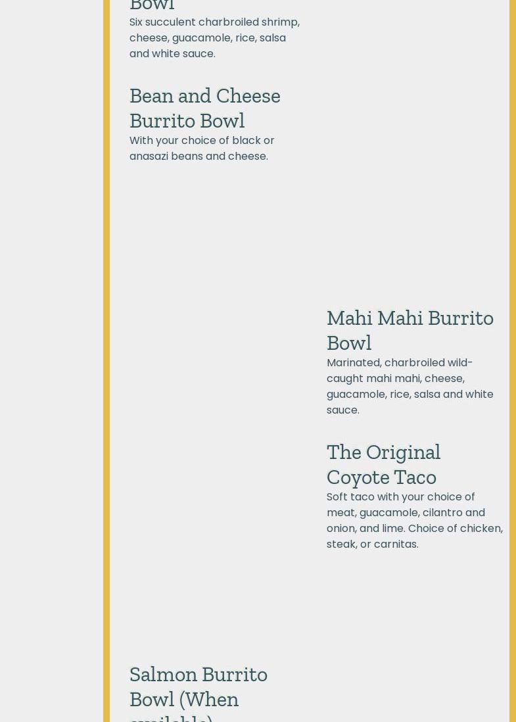Click the "Soft taco with your choice" text
The height and width of the screenshot is (722, 516).
tap(400, 497)
